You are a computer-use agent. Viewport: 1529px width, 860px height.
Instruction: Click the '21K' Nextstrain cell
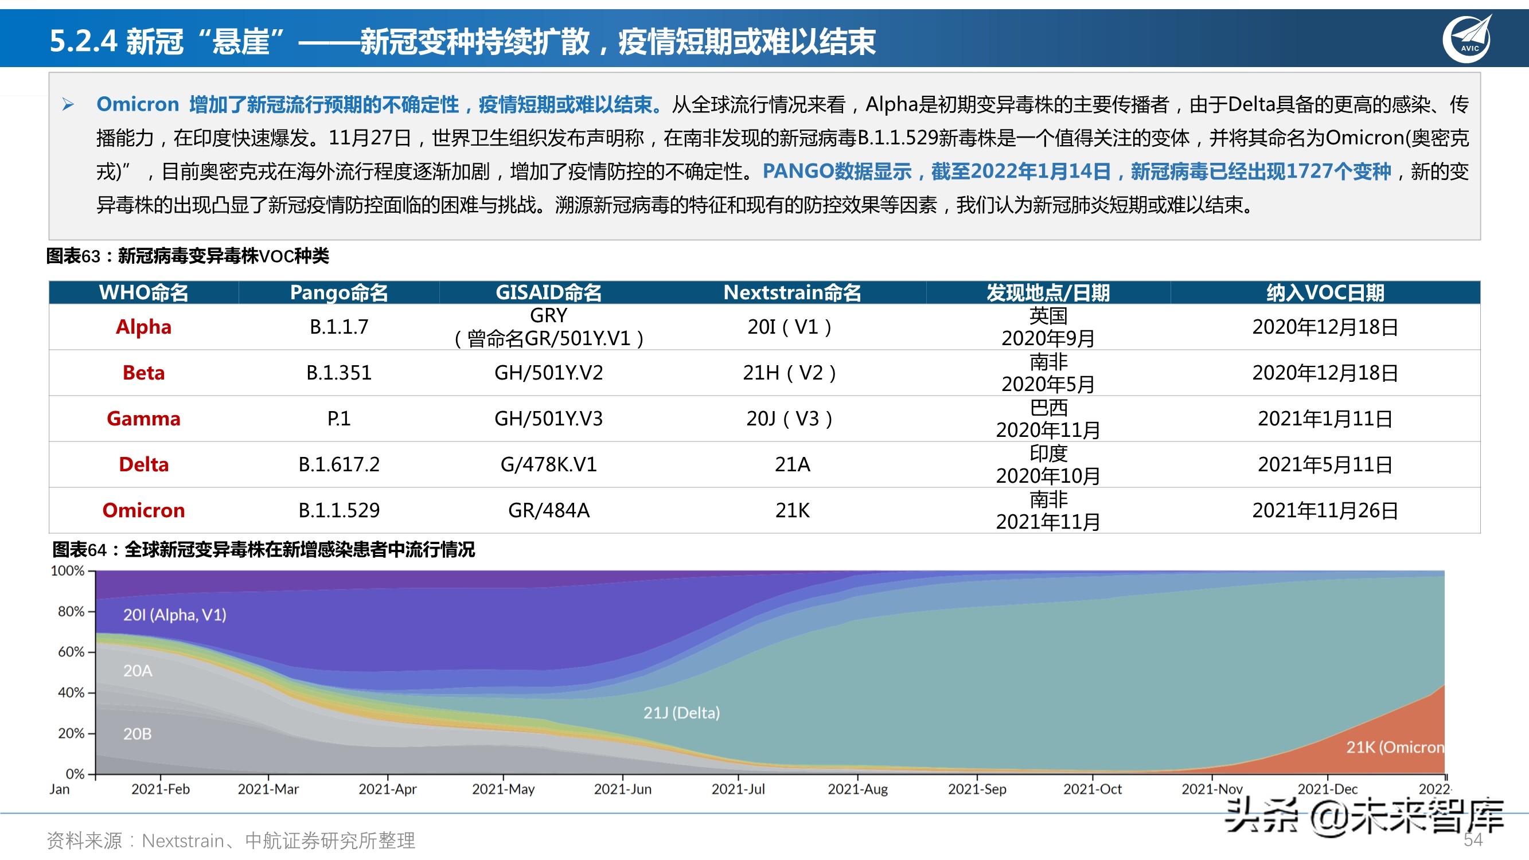tap(792, 510)
